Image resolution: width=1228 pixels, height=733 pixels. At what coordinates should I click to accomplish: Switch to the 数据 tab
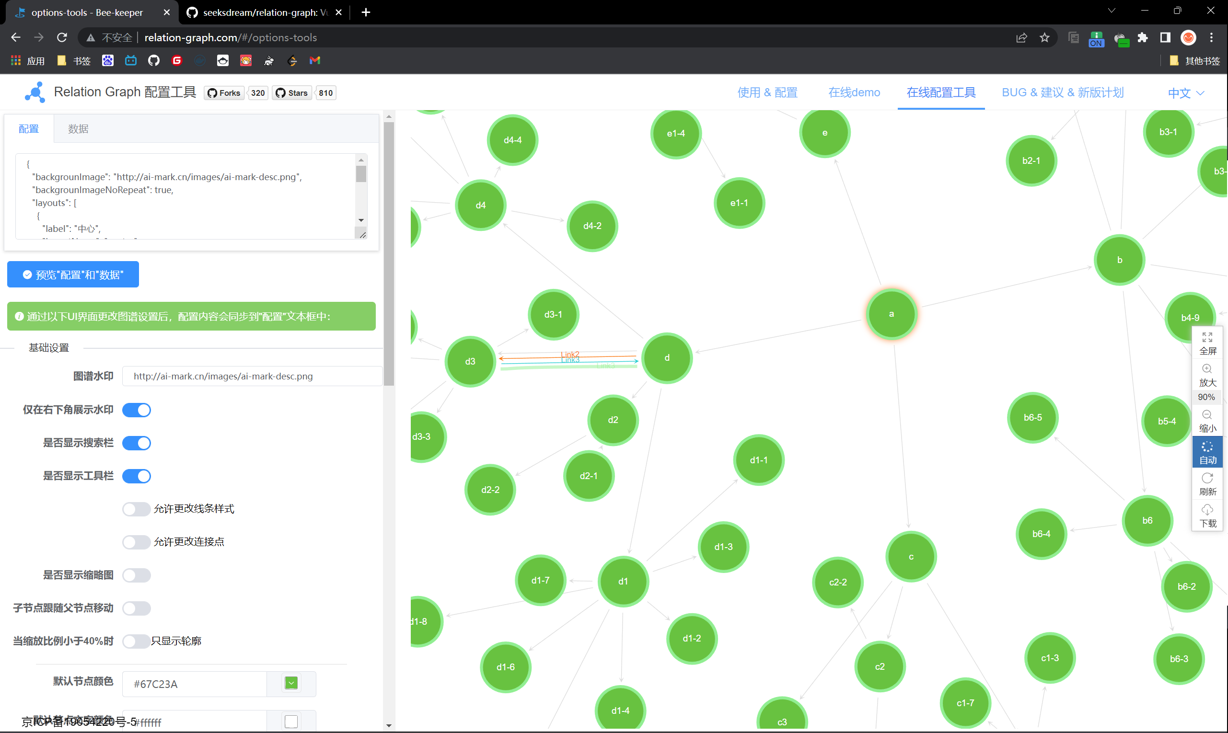pyautogui.click(x=78, y=129)
